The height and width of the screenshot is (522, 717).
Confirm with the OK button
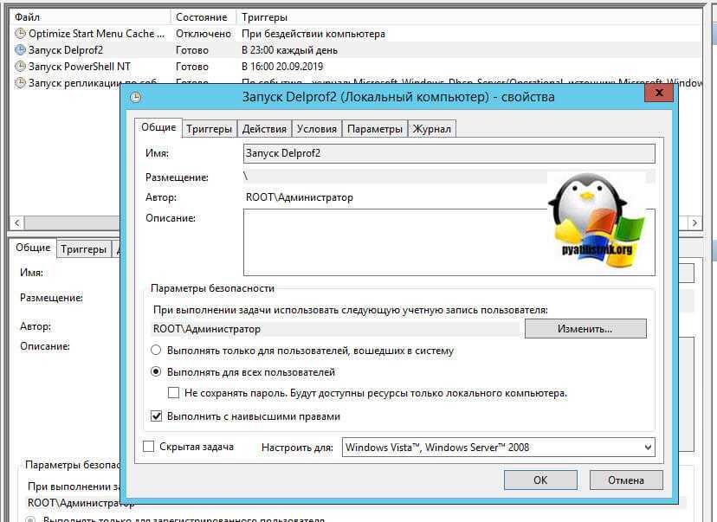click(540, 480)
